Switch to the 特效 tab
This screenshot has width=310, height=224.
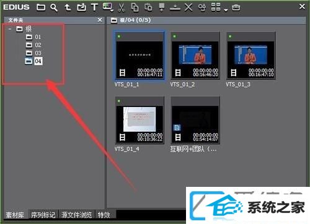104,215
